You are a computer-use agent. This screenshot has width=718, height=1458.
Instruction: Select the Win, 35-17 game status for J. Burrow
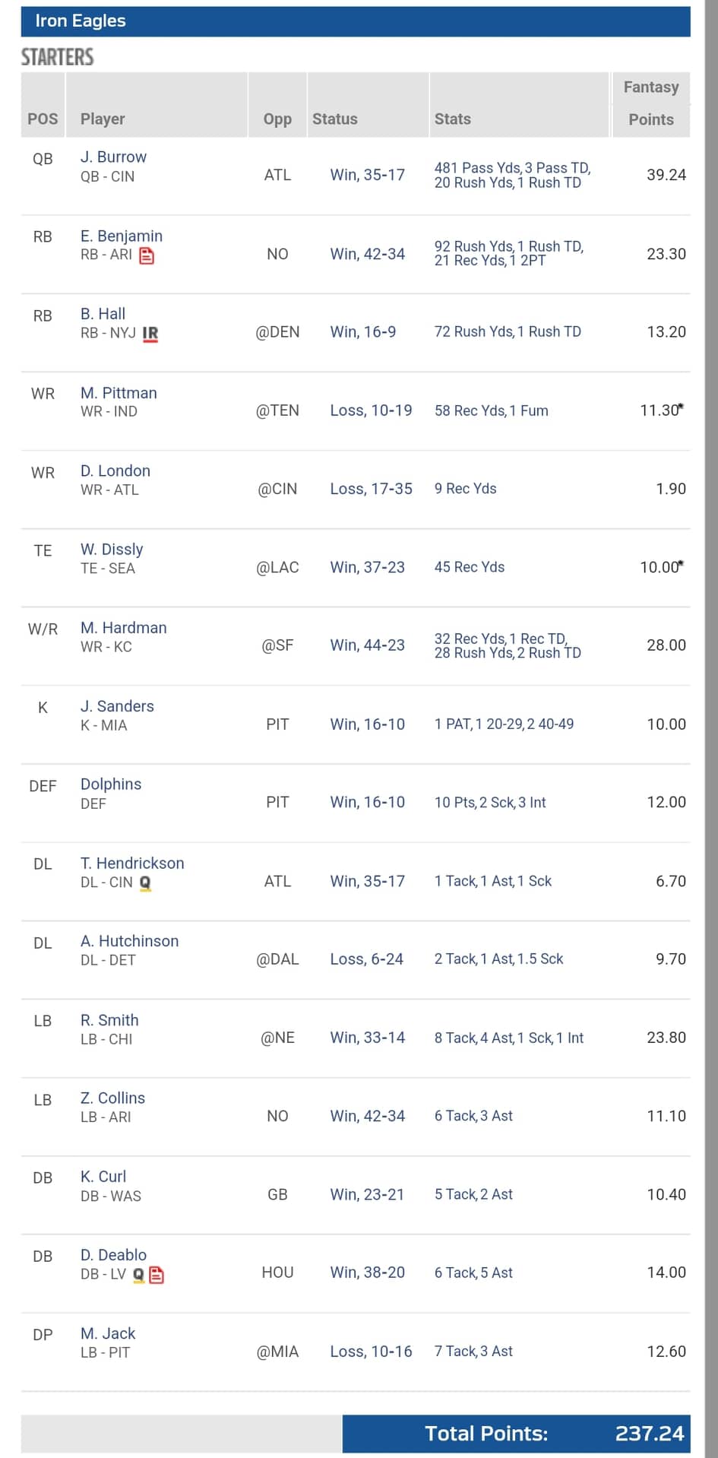367,175
